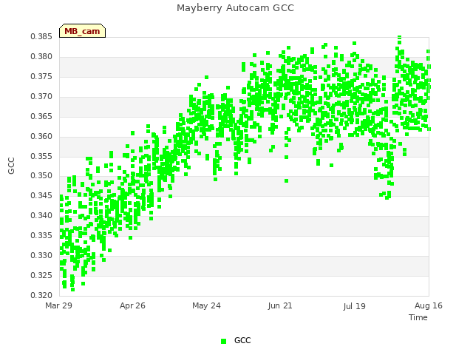Image resolution: width=473 pixels, height=355 pixels.
Task: Select the Jun 21 x-axis label
Action: point(280,305)
